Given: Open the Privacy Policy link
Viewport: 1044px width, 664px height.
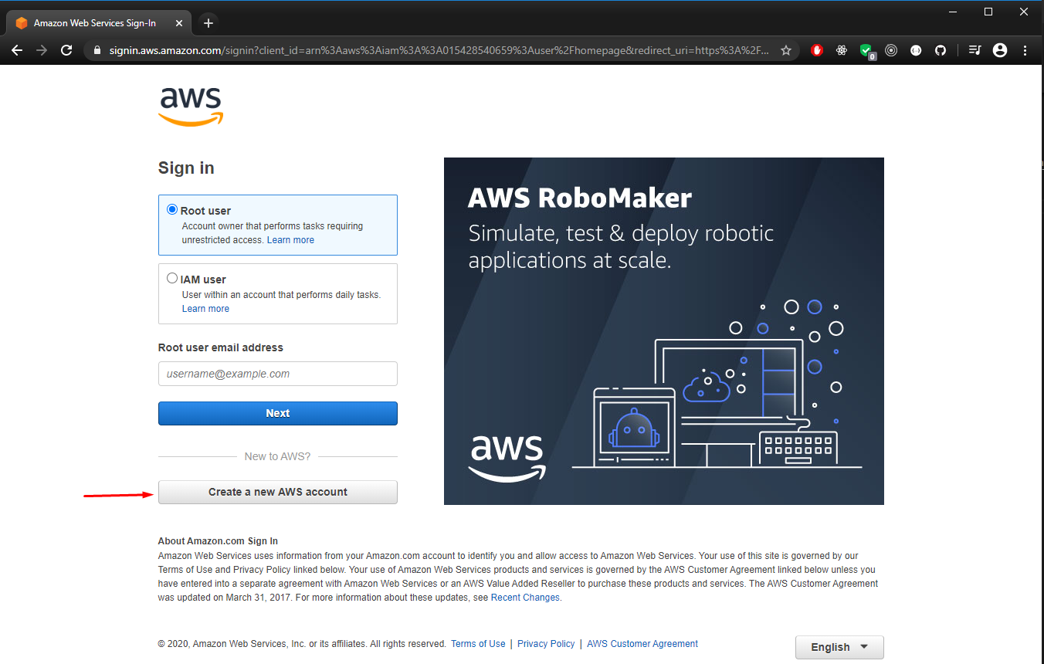Looking at the screenshot, I should (x=546, y=643).
